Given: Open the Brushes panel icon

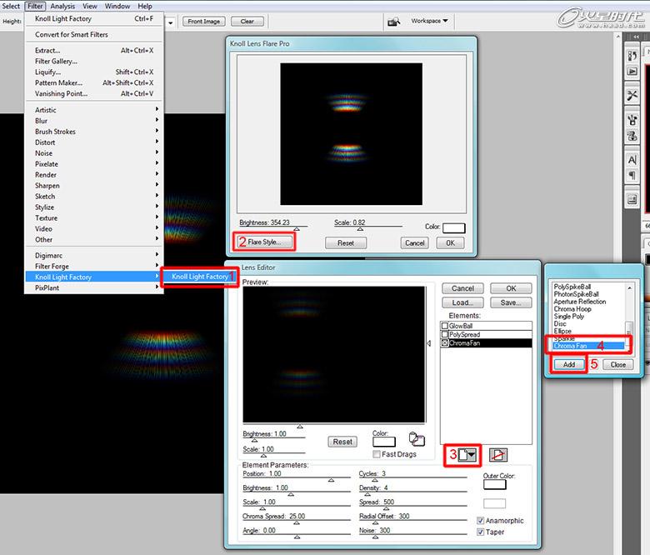Looking at the screenshot, I should click(632, 120).
